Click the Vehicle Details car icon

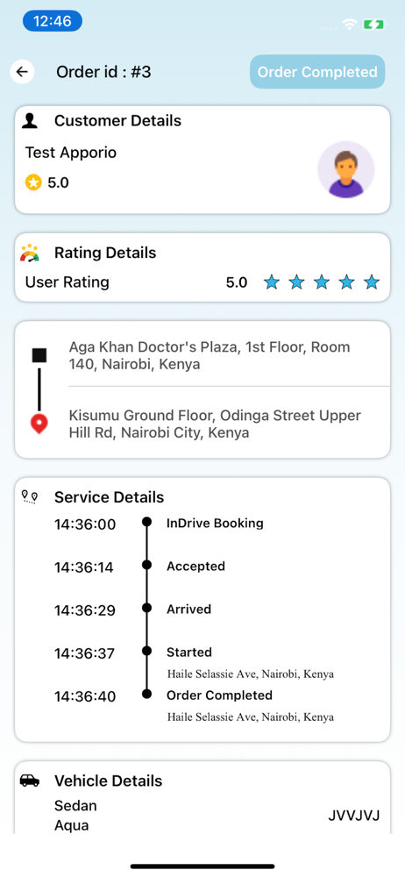(x=30, y=781)
